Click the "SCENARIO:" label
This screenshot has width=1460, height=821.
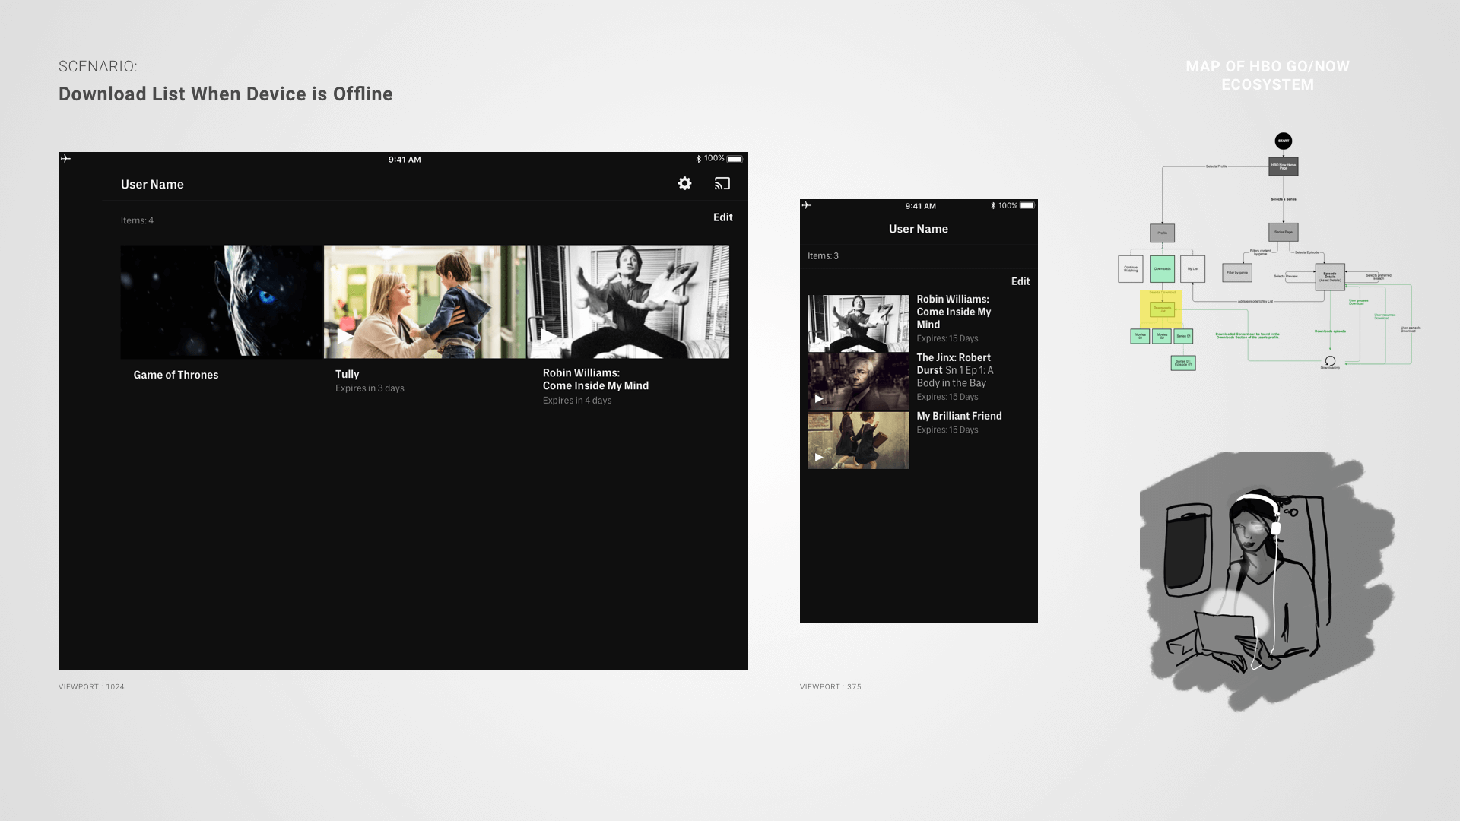[98, 66]
